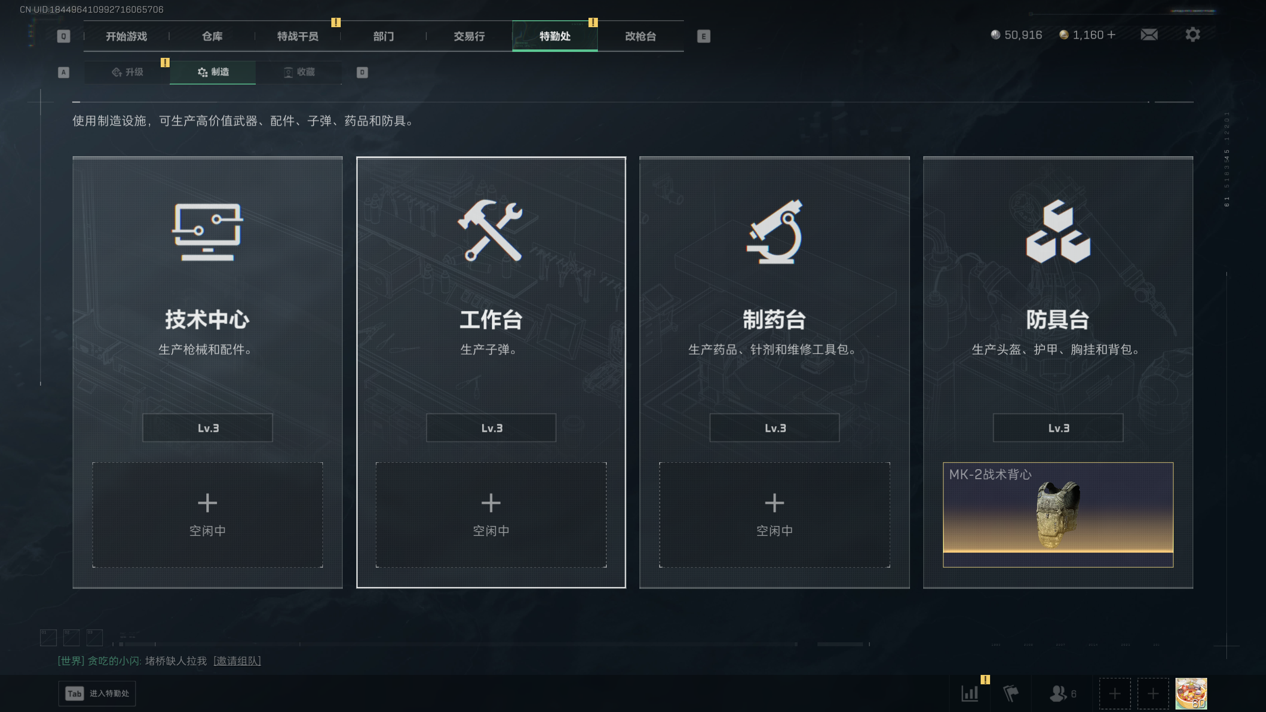Add a production task in 制药台 slot
This screenshot has width=1266, height=712.
tap(774, 515)
